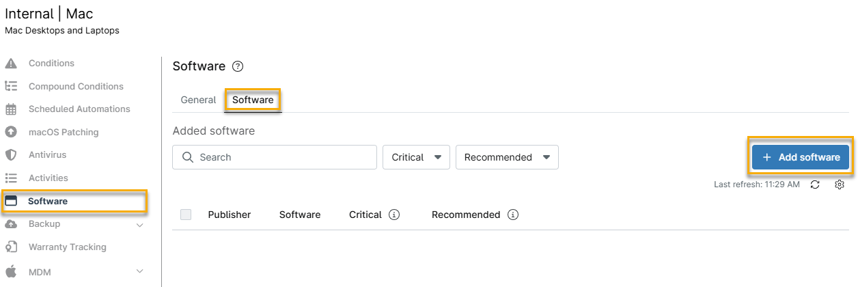858x287 pixels.
Task: Click the Scheduled Automations calendar icon
Action: pos(11,109)
